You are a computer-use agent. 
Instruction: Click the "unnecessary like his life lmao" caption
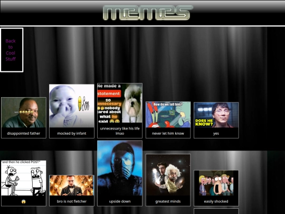point(120,131)
